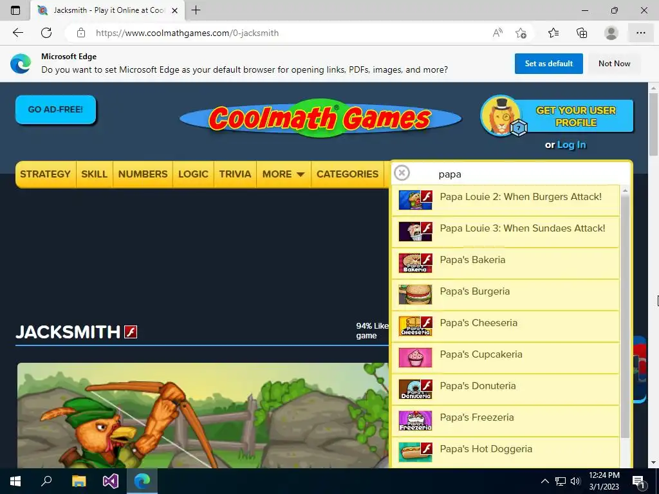This screenshot has width=659, height=494.
Task: Open tab actions menu icon
Action: coord(15,10)
